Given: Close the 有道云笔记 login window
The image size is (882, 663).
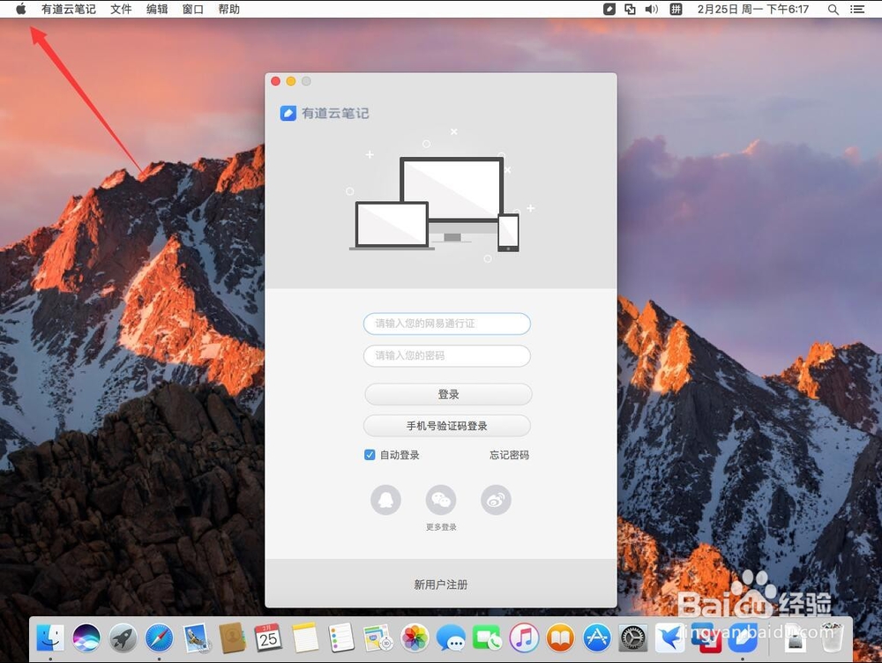Looking at the screenshot, I should click(275, 81).
